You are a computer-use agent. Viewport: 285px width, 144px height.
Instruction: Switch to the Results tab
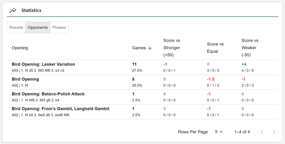16,27
